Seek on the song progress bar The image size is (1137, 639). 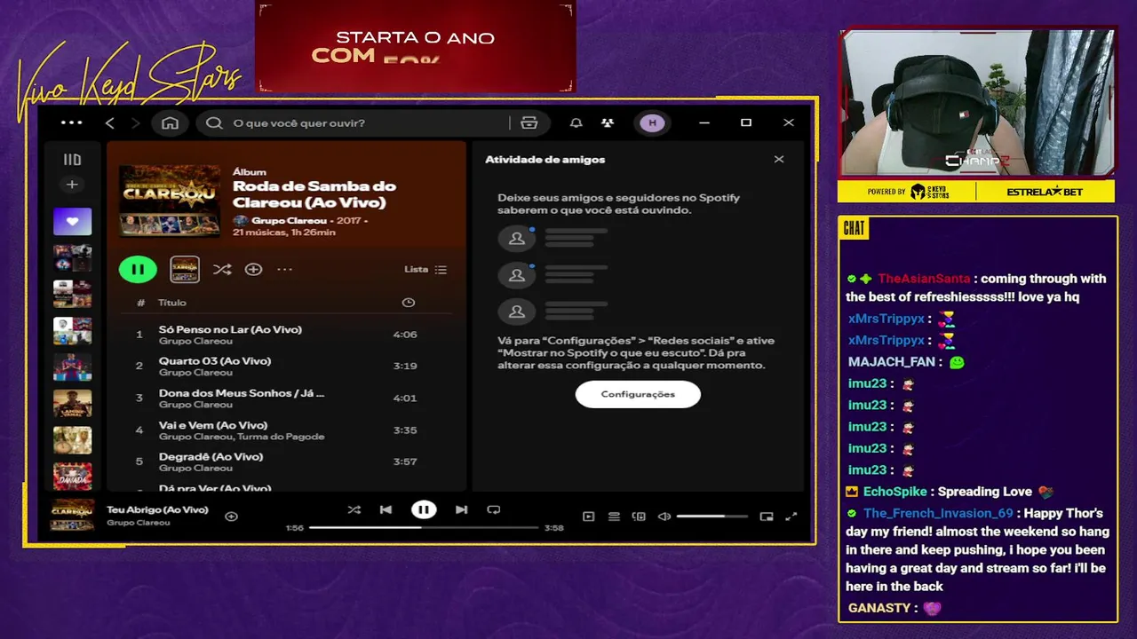coord(424,527)
